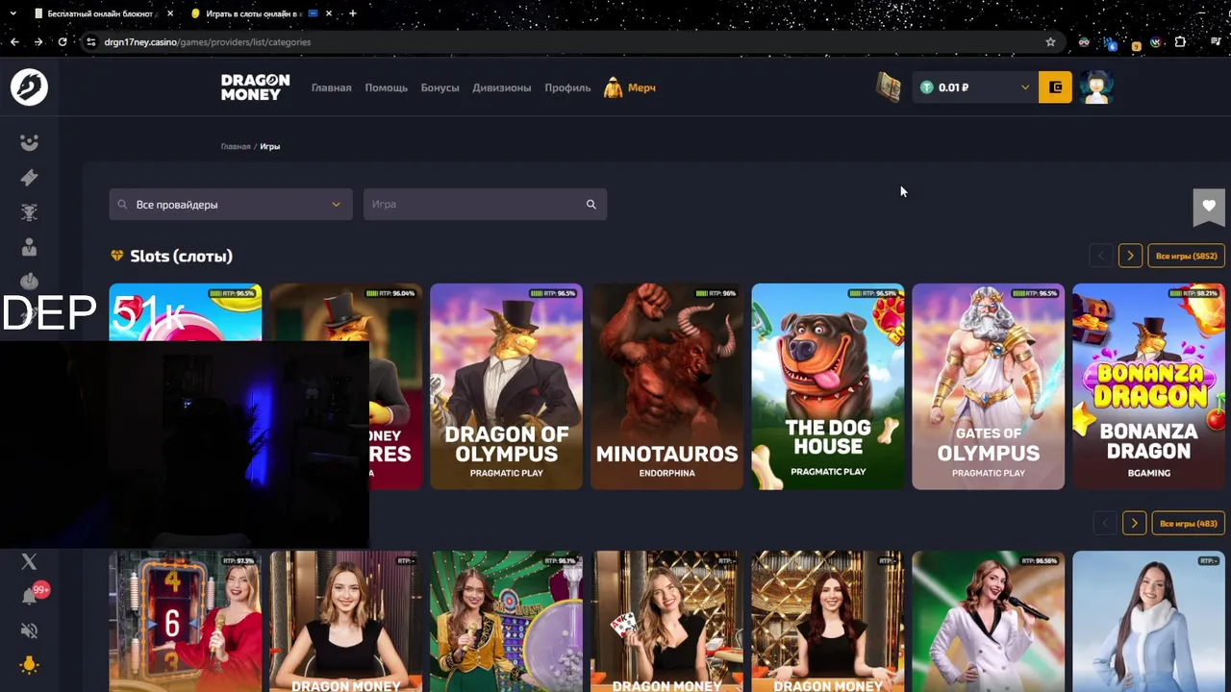Open live game card with number 6 wheel

pos(185,621)
